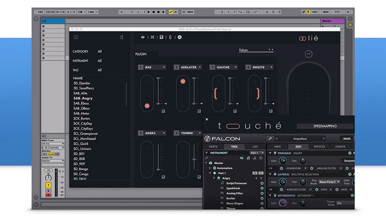The width and height of the screenshot is (386, 217).
Task: Collapse the Master tree node
Action: 206,163
